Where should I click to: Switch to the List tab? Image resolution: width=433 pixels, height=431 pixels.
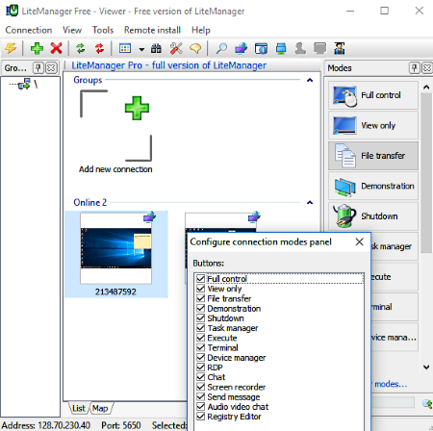point(79,408)
